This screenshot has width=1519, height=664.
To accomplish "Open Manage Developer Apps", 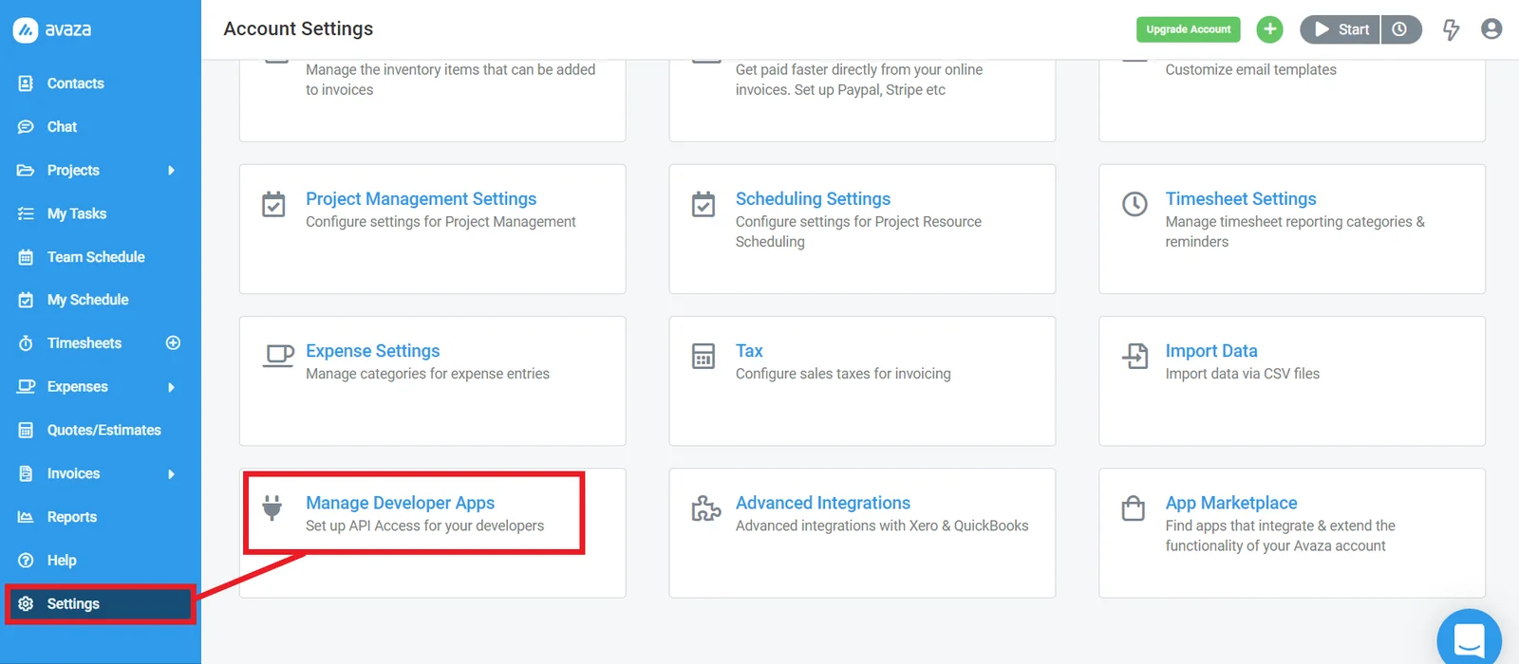I will point(400,503).
